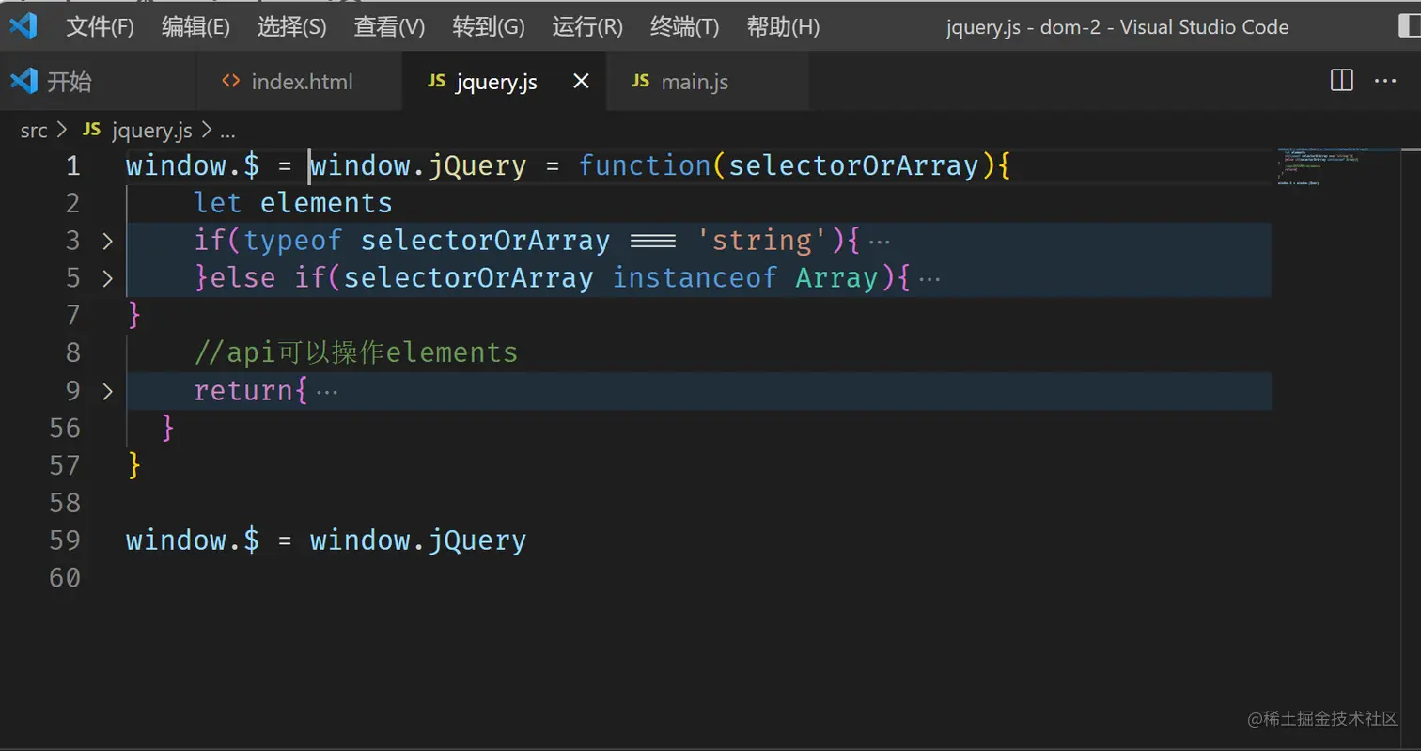The width and height of the screenshot is (1421, 751).
Task: Place cursor on empty line 60
Action: click(x=698, y=578)
